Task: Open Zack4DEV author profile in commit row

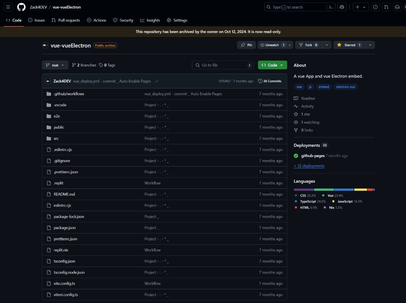Action: point(62,81)
